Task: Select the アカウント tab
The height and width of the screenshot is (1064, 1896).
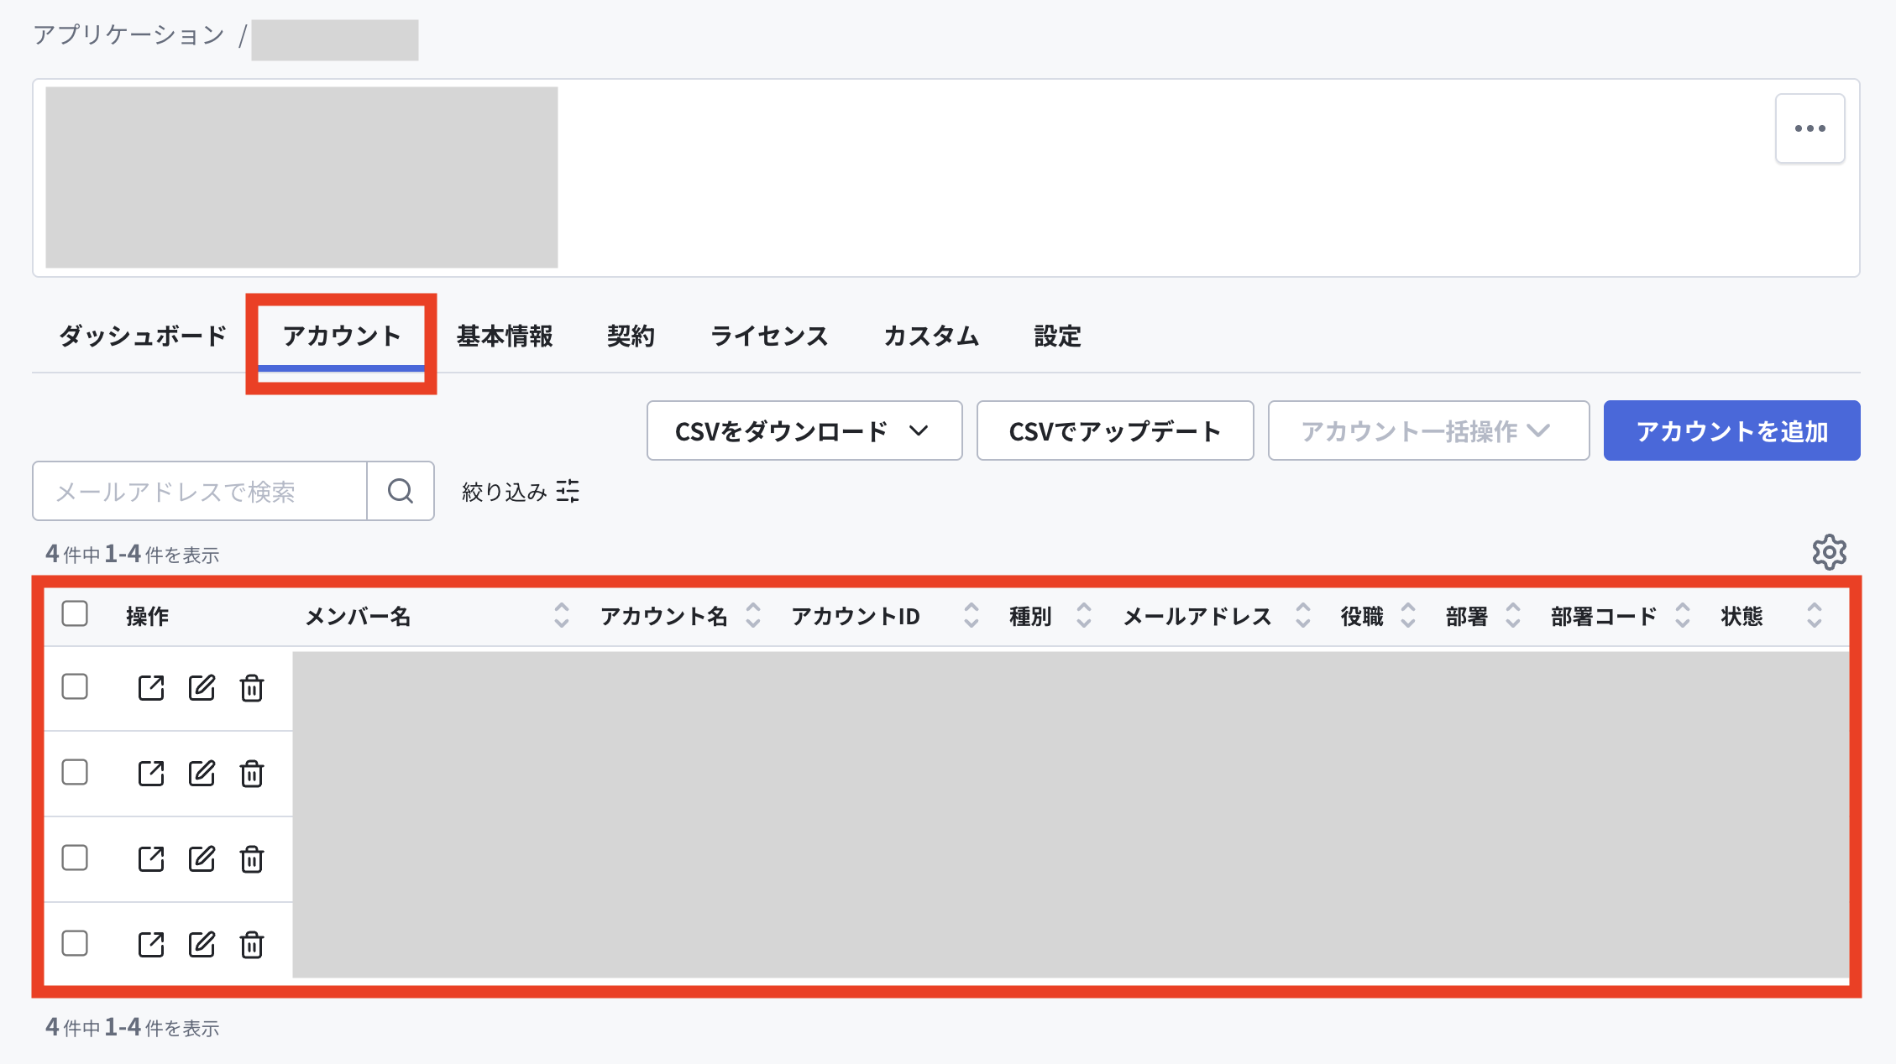Action: (x=342, y=336)
